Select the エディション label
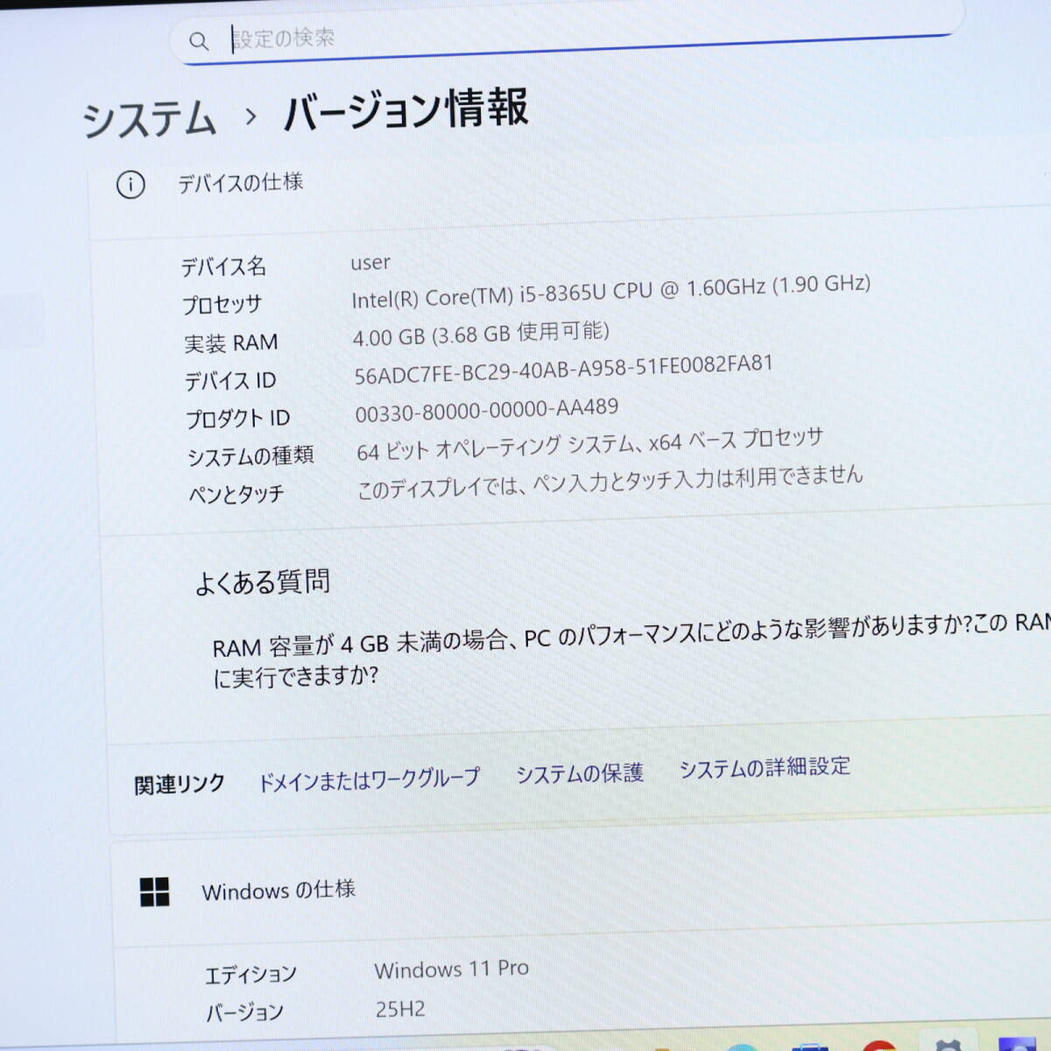This screenshot has height=1051, width=1051. 250,974
